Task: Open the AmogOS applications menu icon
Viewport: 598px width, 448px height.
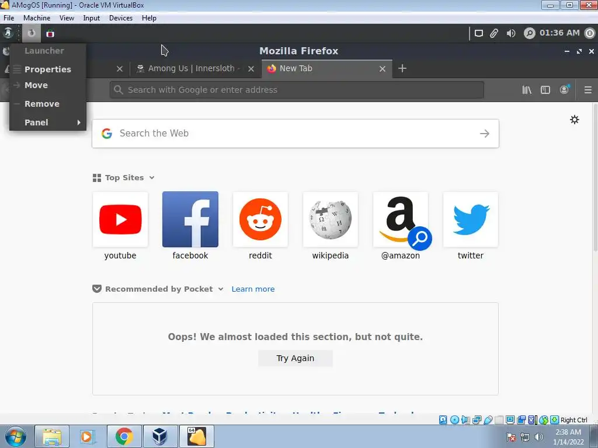Action: (x=8, y=33)
